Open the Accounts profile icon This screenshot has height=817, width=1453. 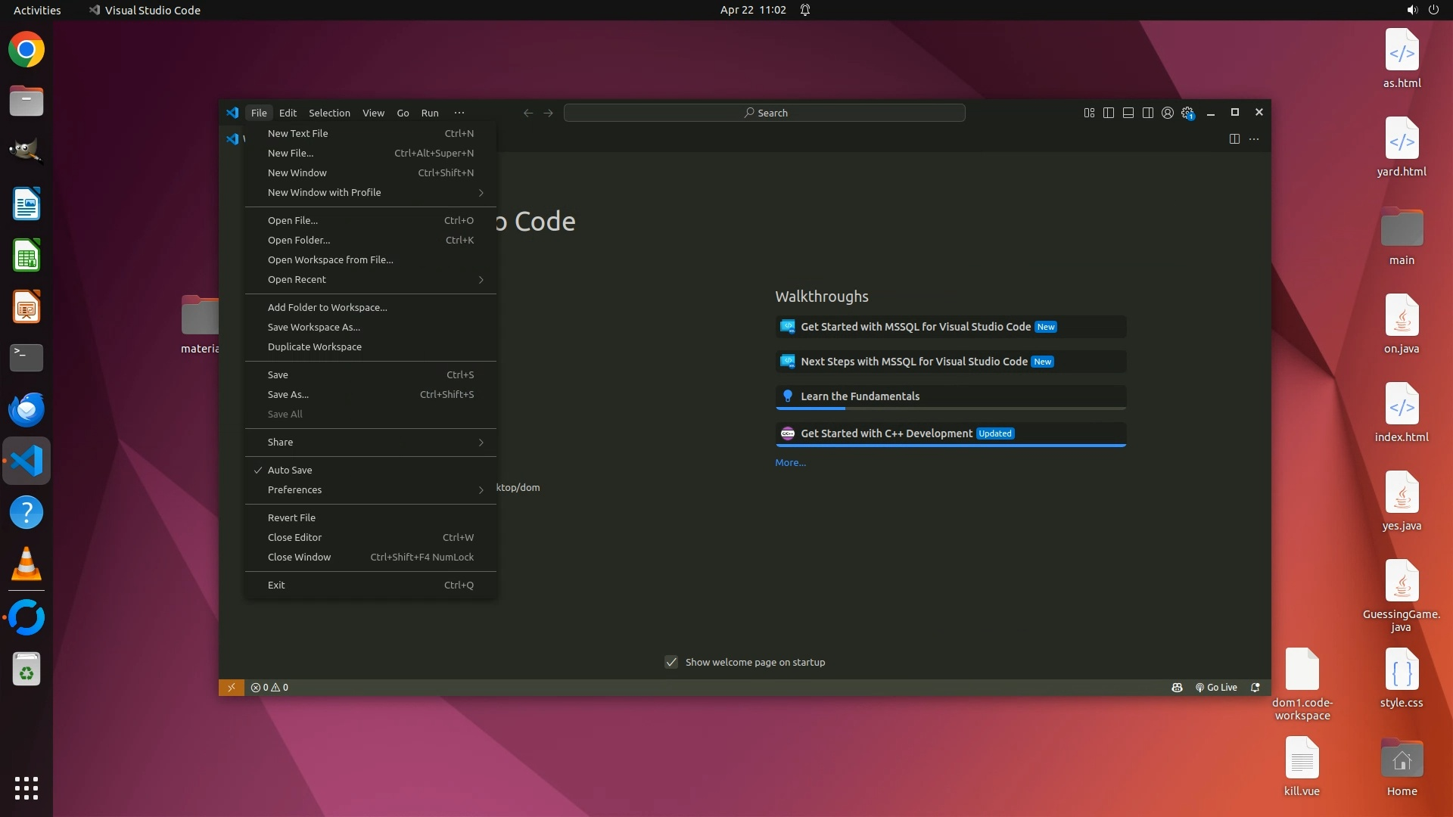pos(1168,113)
